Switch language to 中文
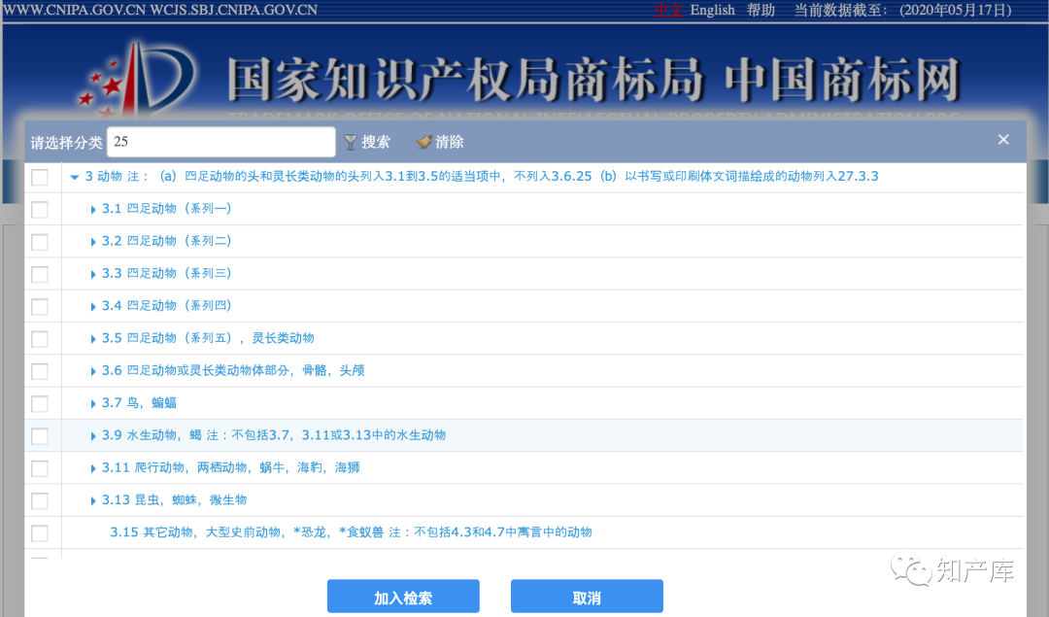The image size is (1049, 617). coord(668,10)
